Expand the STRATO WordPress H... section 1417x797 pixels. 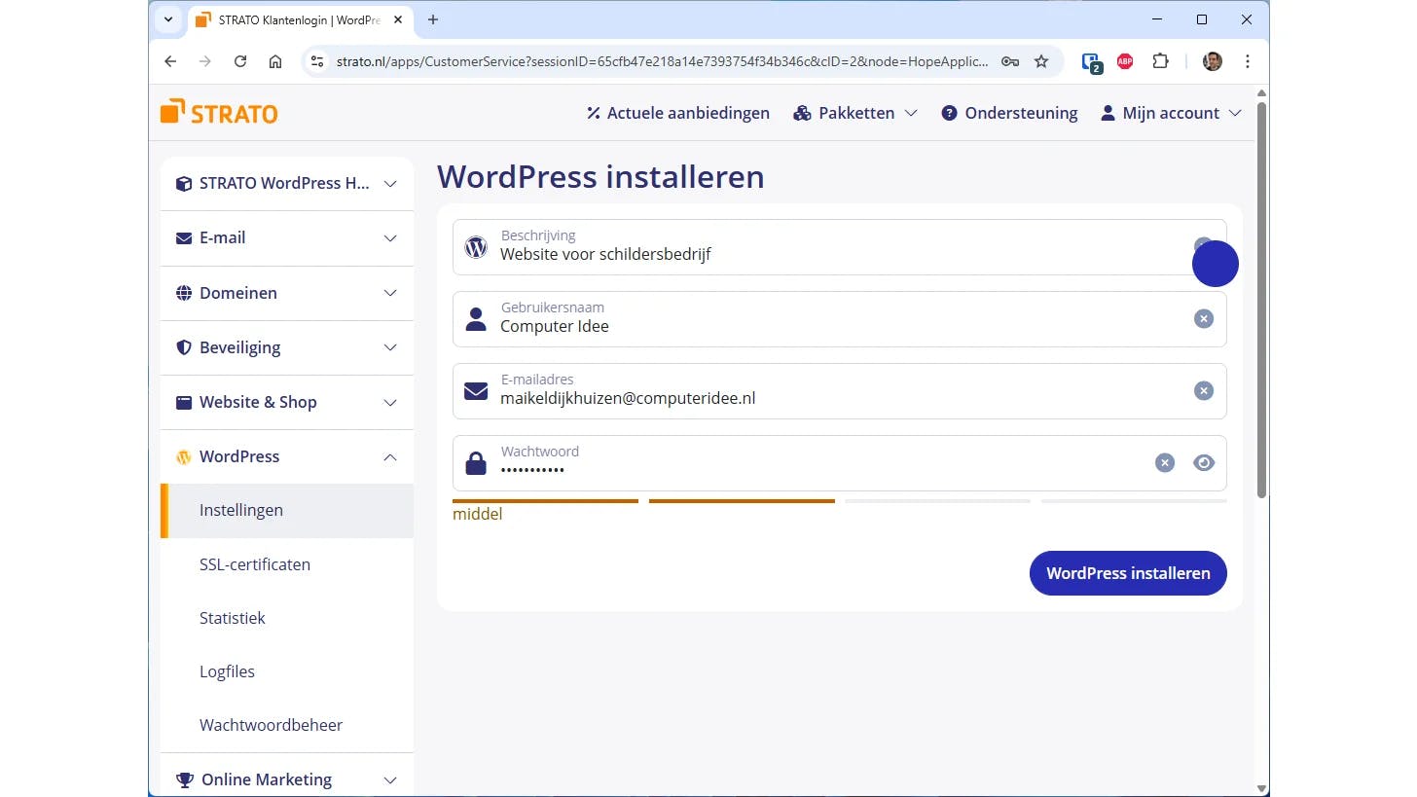[x=287, y=184]
